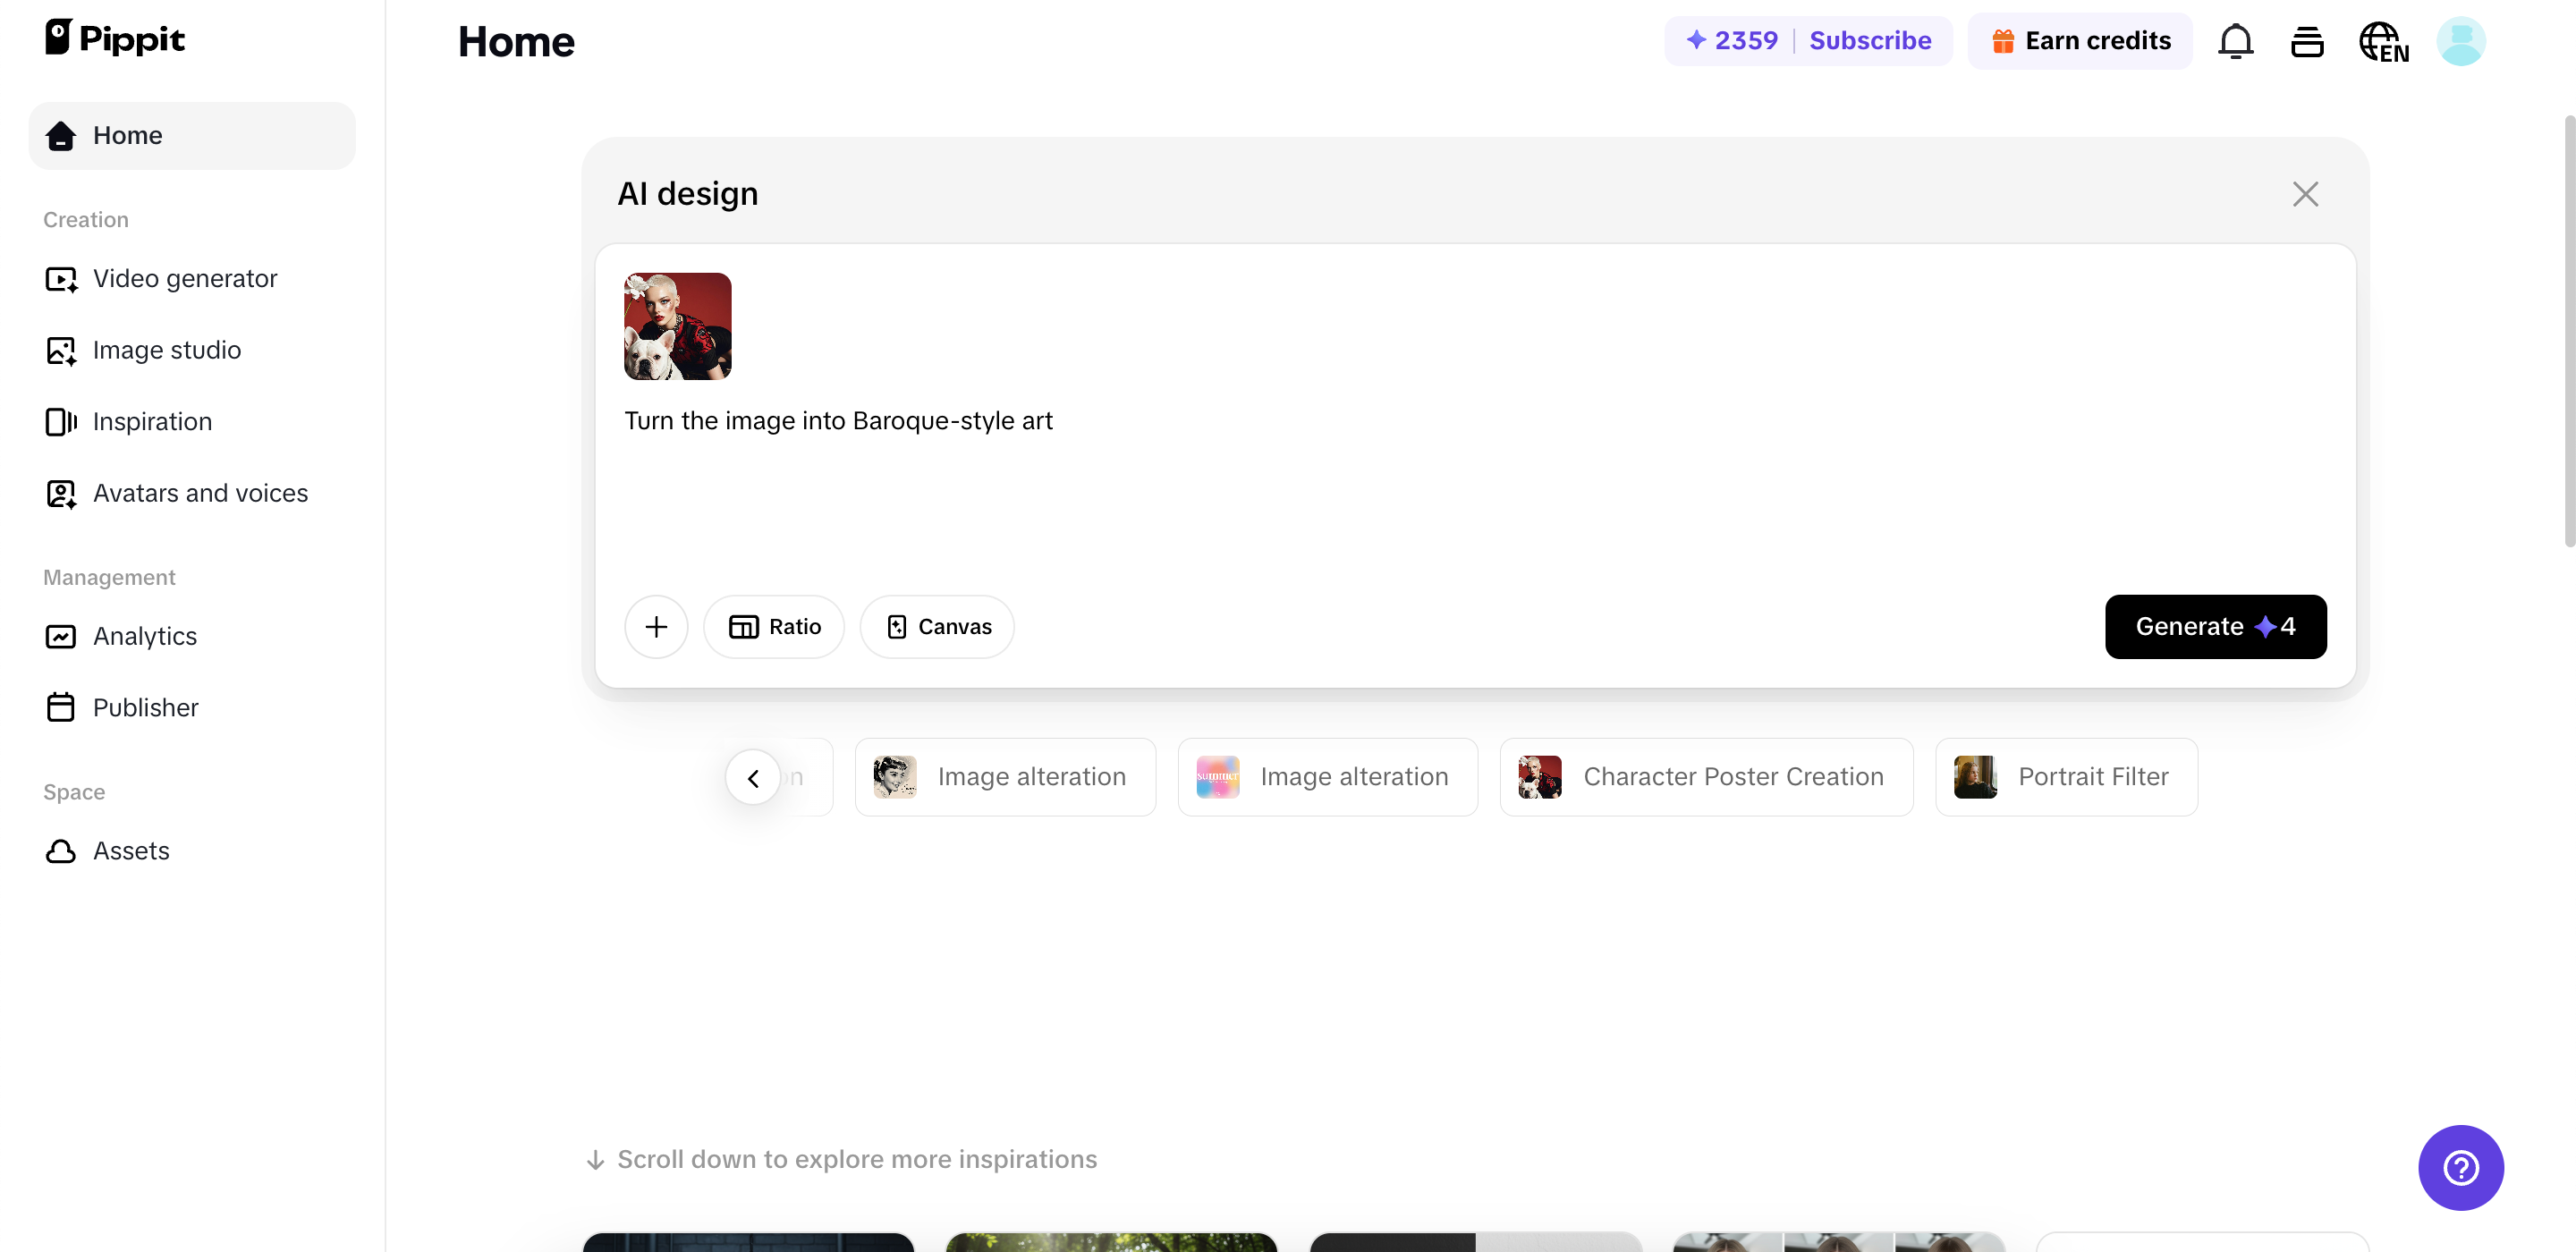
Task: Navigate to Analytics in sidebar
Action: click(144, 636)
